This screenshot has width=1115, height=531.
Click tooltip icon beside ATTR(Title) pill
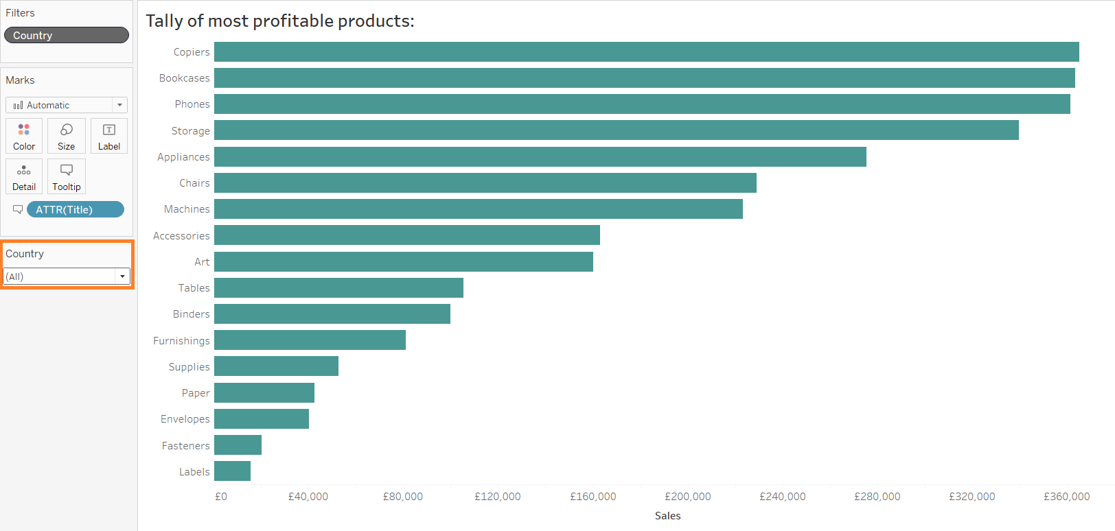(x=18, y=209)
